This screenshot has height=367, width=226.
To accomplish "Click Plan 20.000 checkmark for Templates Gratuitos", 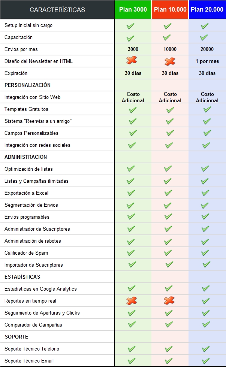I will 207,109.
